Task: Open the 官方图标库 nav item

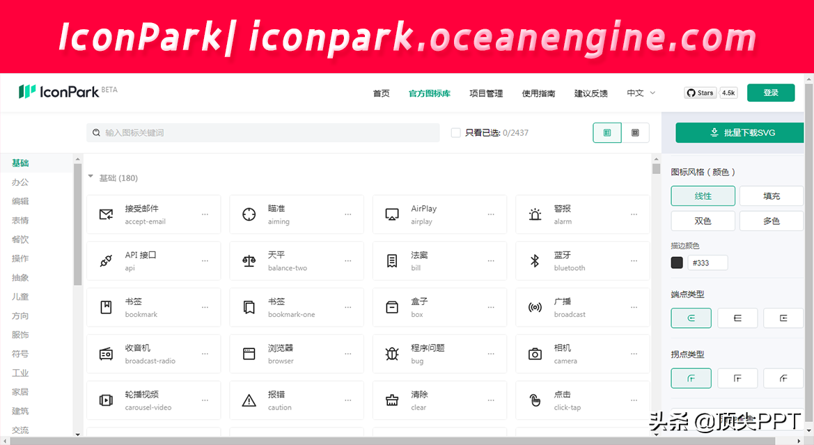Action: pos(430,93)
